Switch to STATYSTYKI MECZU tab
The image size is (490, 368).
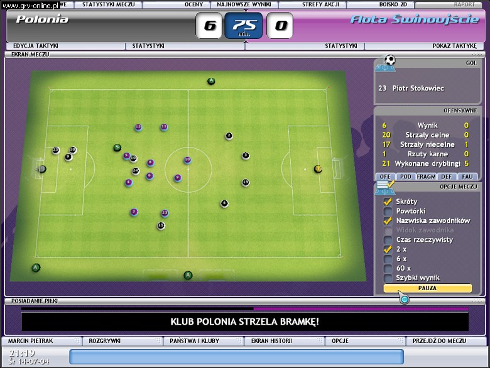click(x=108, y=4)
